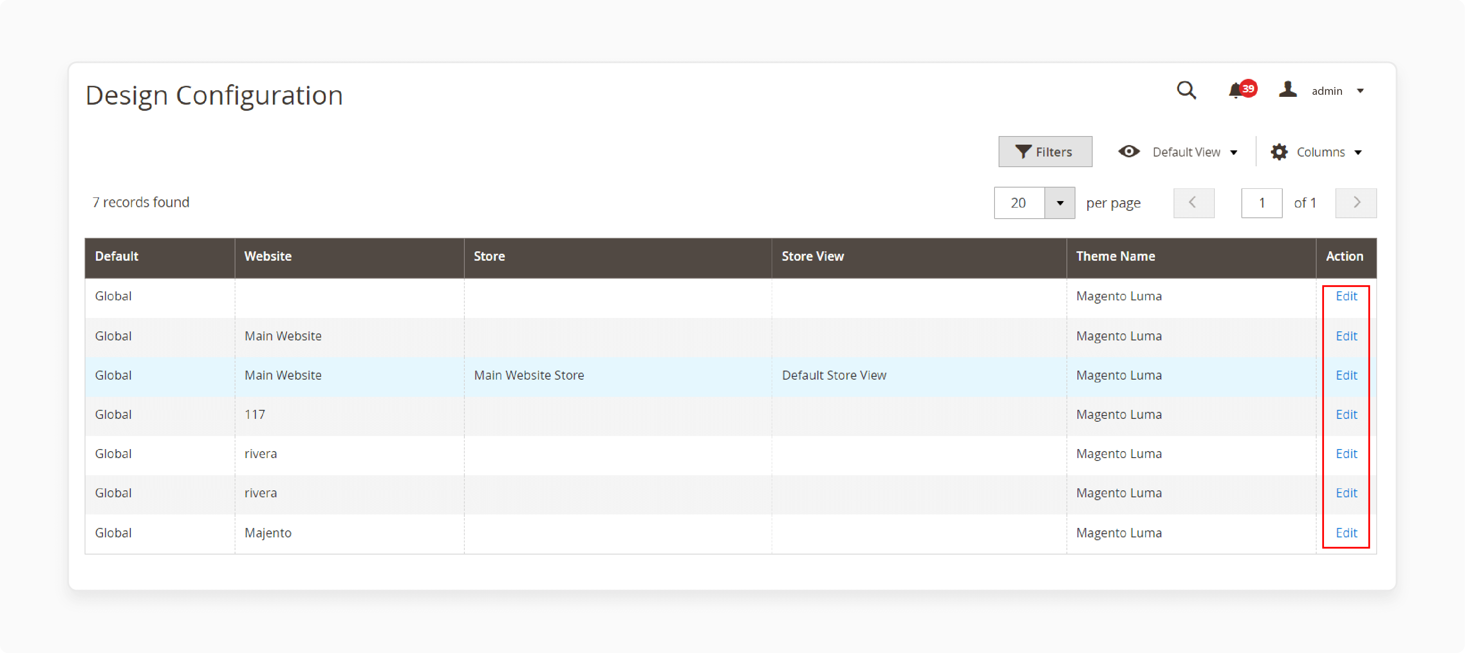Image resolution: width=1465 pixels, height=653 pixels.
Task: Sort by the Store column header
Action: (618, 257)
